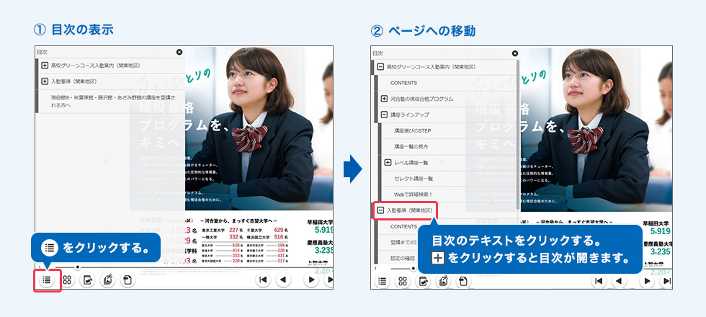Expand 入塾要項 in the left 目次 panel

(x=45, y=81)
